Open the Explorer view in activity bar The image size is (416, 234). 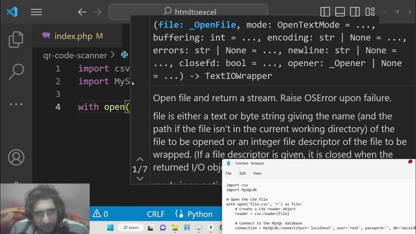pos(16,39)
